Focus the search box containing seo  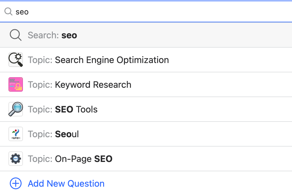coord(146,11)
